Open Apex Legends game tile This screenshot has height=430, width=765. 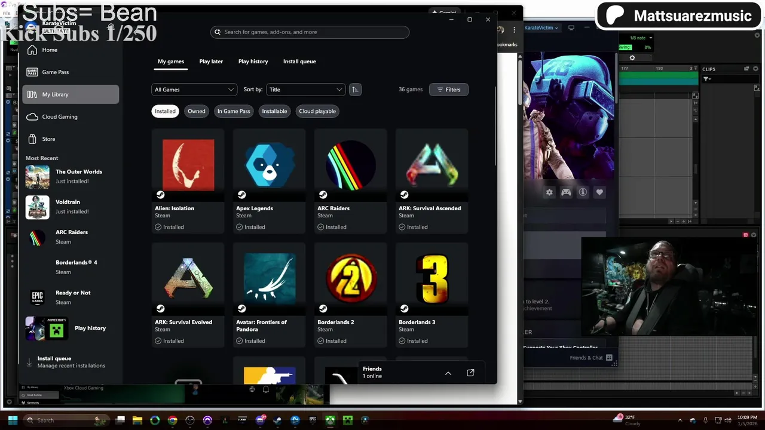[269, 181]
